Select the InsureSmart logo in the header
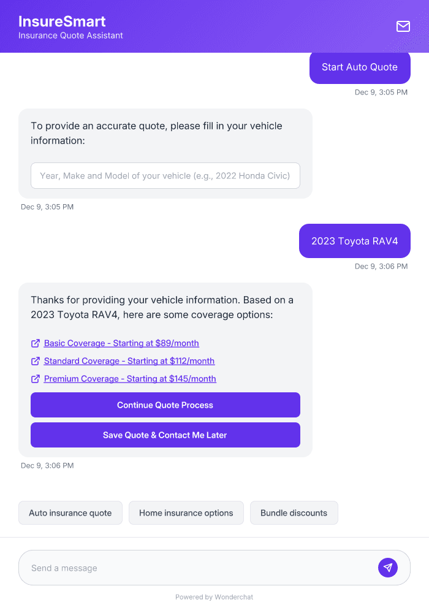429x613 pixels. (62, 21)
